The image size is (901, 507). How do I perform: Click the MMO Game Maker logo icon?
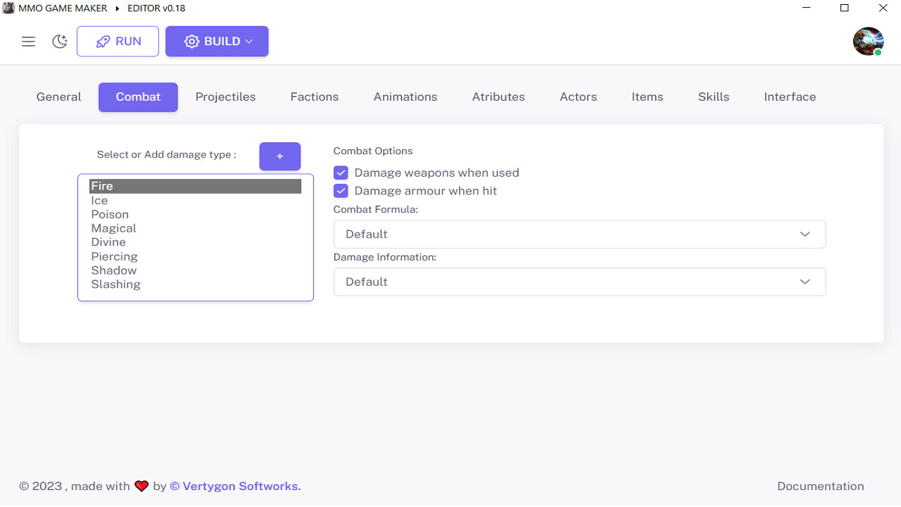(x=8, y=8)
